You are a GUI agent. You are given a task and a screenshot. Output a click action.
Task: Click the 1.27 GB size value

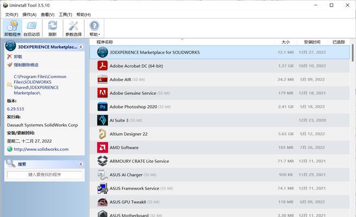(286, 66)
